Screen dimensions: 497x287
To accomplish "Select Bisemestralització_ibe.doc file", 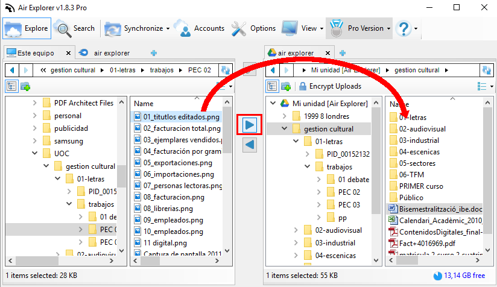I will [435, 209].
